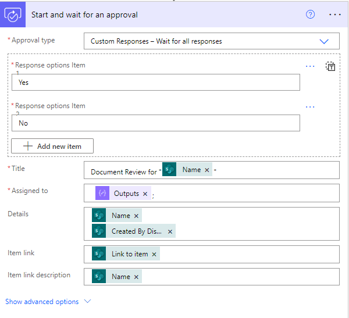
Task: Select Item link description Name token icon
Action: click(x=99, y=276)
